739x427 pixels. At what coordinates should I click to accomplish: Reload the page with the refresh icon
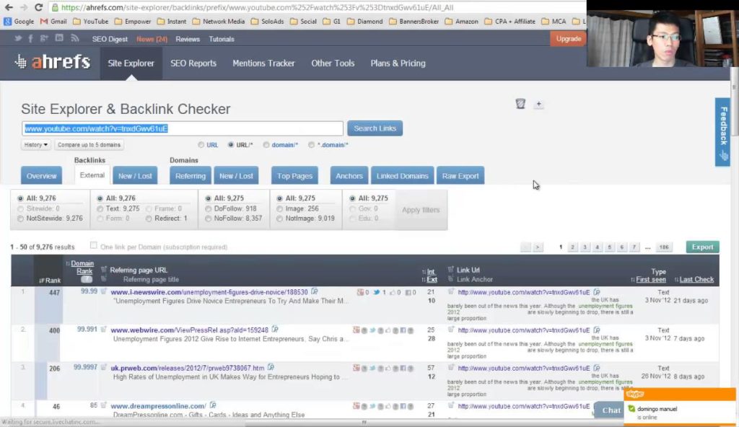(x=39, y=7)
